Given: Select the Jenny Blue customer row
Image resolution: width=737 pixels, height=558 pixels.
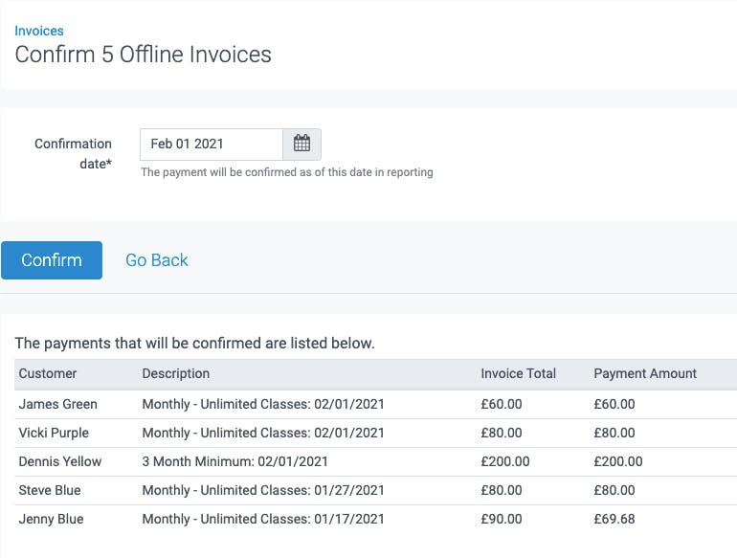Looking at the screenshot, I should coord(375,519).
